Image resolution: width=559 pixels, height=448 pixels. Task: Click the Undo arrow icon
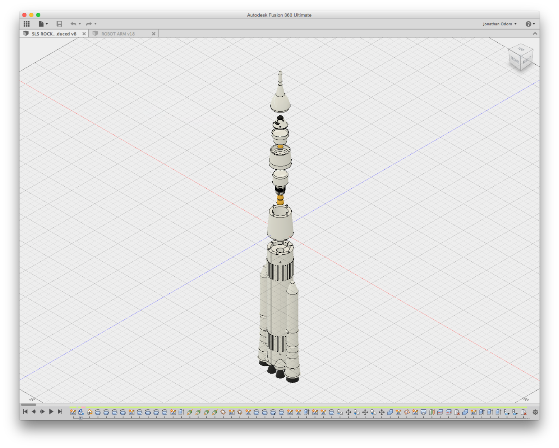pos(73,24)
